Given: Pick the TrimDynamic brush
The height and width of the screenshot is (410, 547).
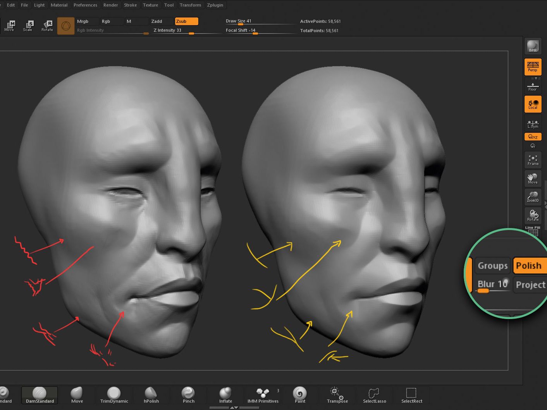Looking at the screenshot, I should click(114, 395).
